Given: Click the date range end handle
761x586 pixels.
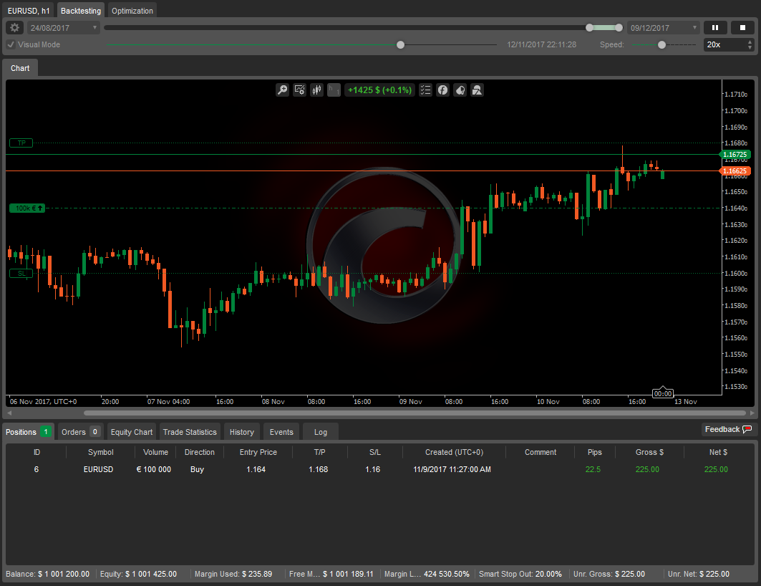Looking at the screenshot, I should tap(619, 28).
